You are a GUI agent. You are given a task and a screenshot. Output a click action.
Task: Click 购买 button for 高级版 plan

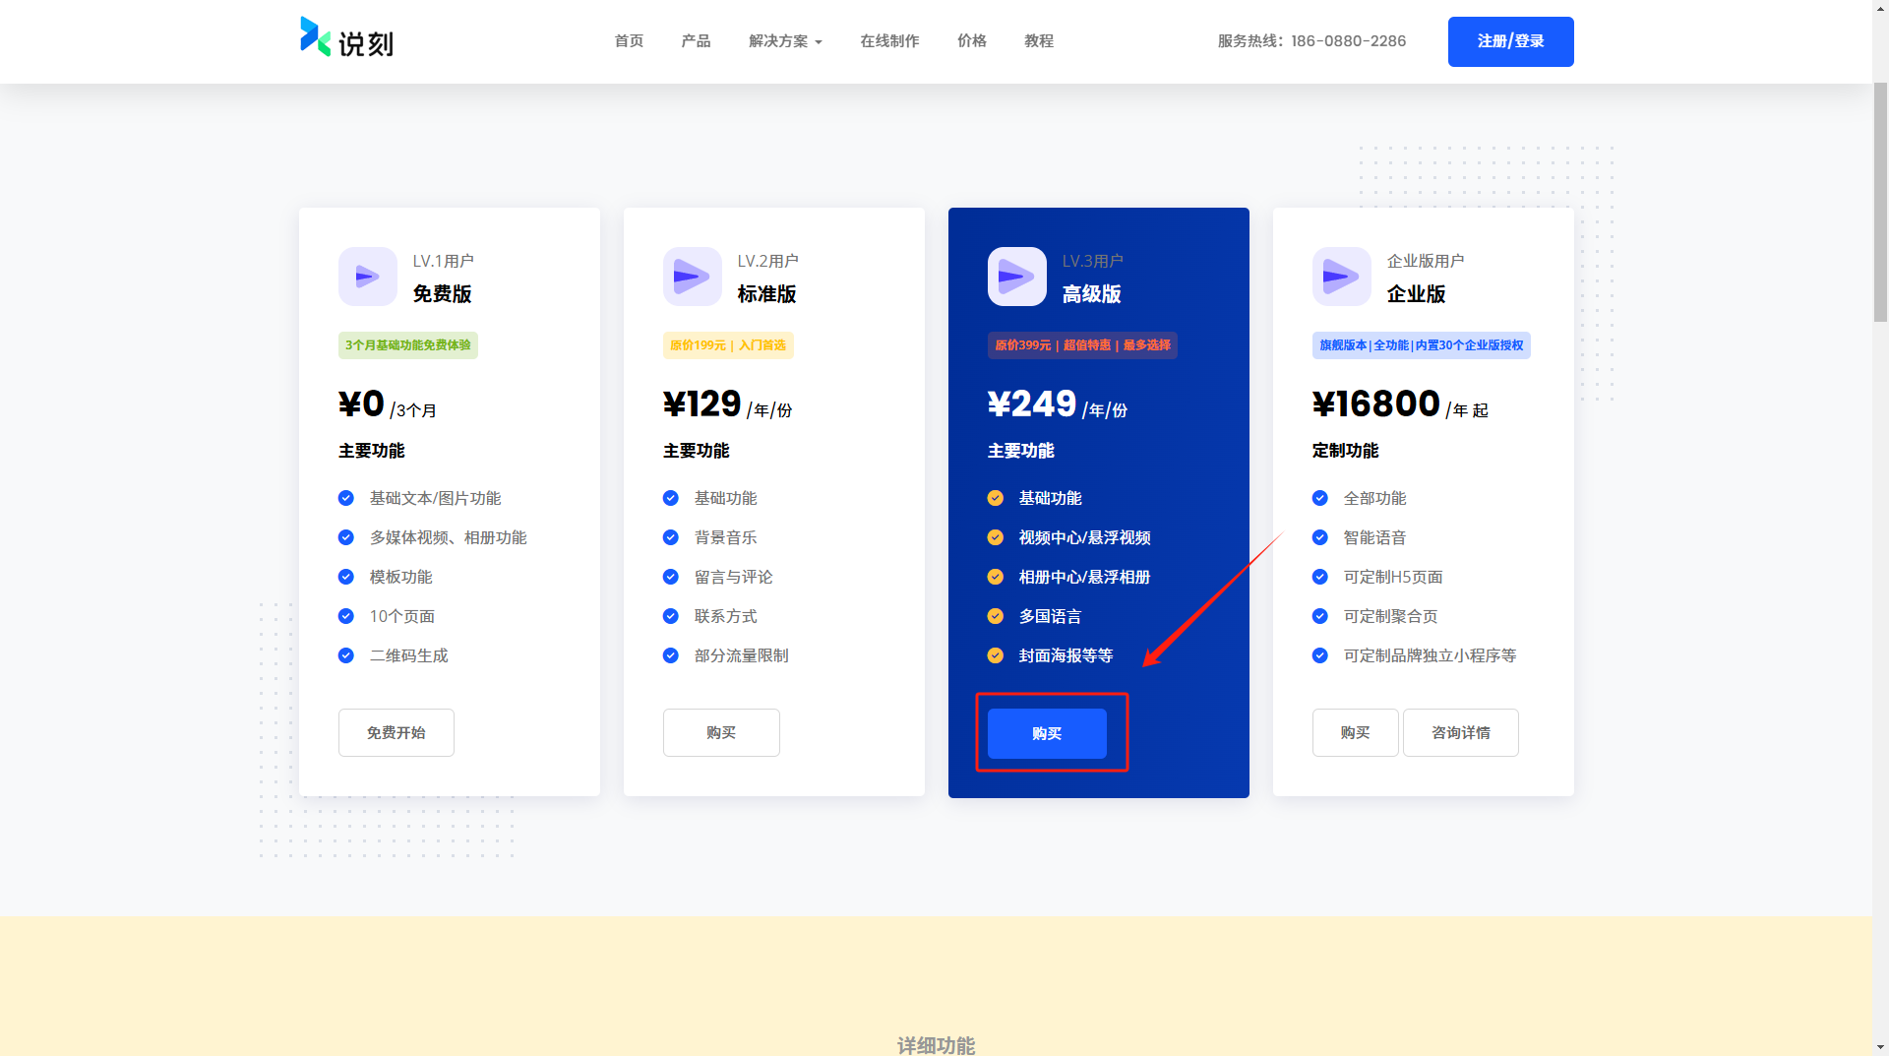1047,734
